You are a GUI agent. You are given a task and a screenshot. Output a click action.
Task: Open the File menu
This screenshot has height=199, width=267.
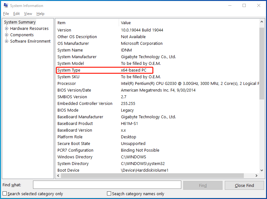(x=6, y=14)
